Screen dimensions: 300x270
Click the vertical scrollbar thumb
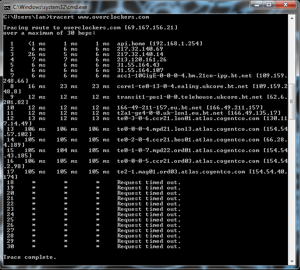(x=292, y=101)
